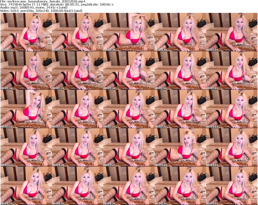
Task: Select the thumbnail timestamped 00:03:37
Action: click(x=129, y=147)
